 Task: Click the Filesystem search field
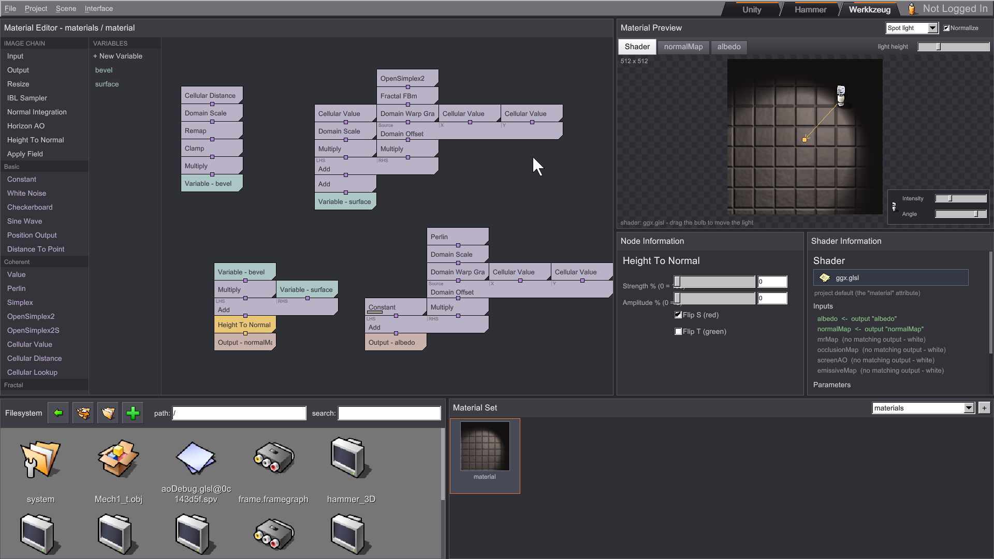click(389, 413)
